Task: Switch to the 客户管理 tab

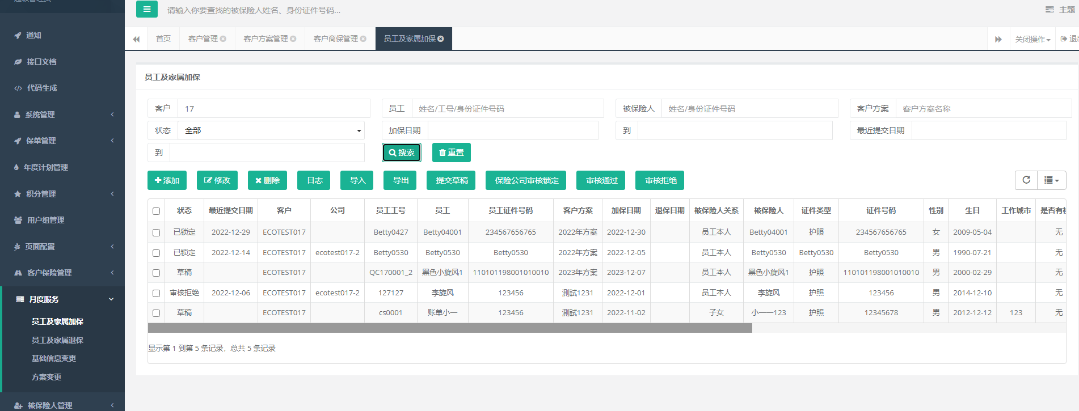Action: 207,39
